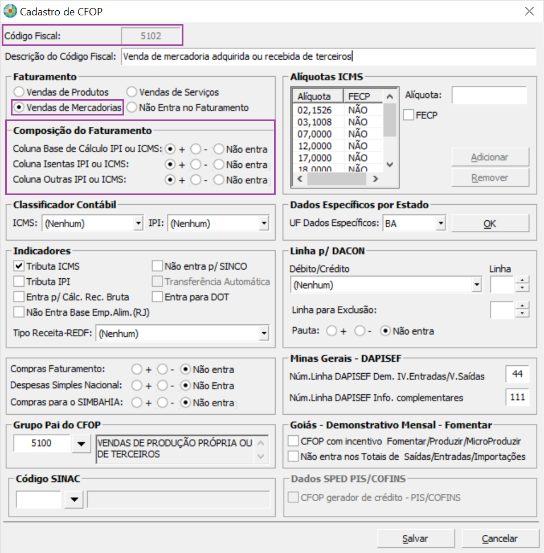Open the Código SINAC dropdown arrow
544x553 pixels.
(73, 500)
